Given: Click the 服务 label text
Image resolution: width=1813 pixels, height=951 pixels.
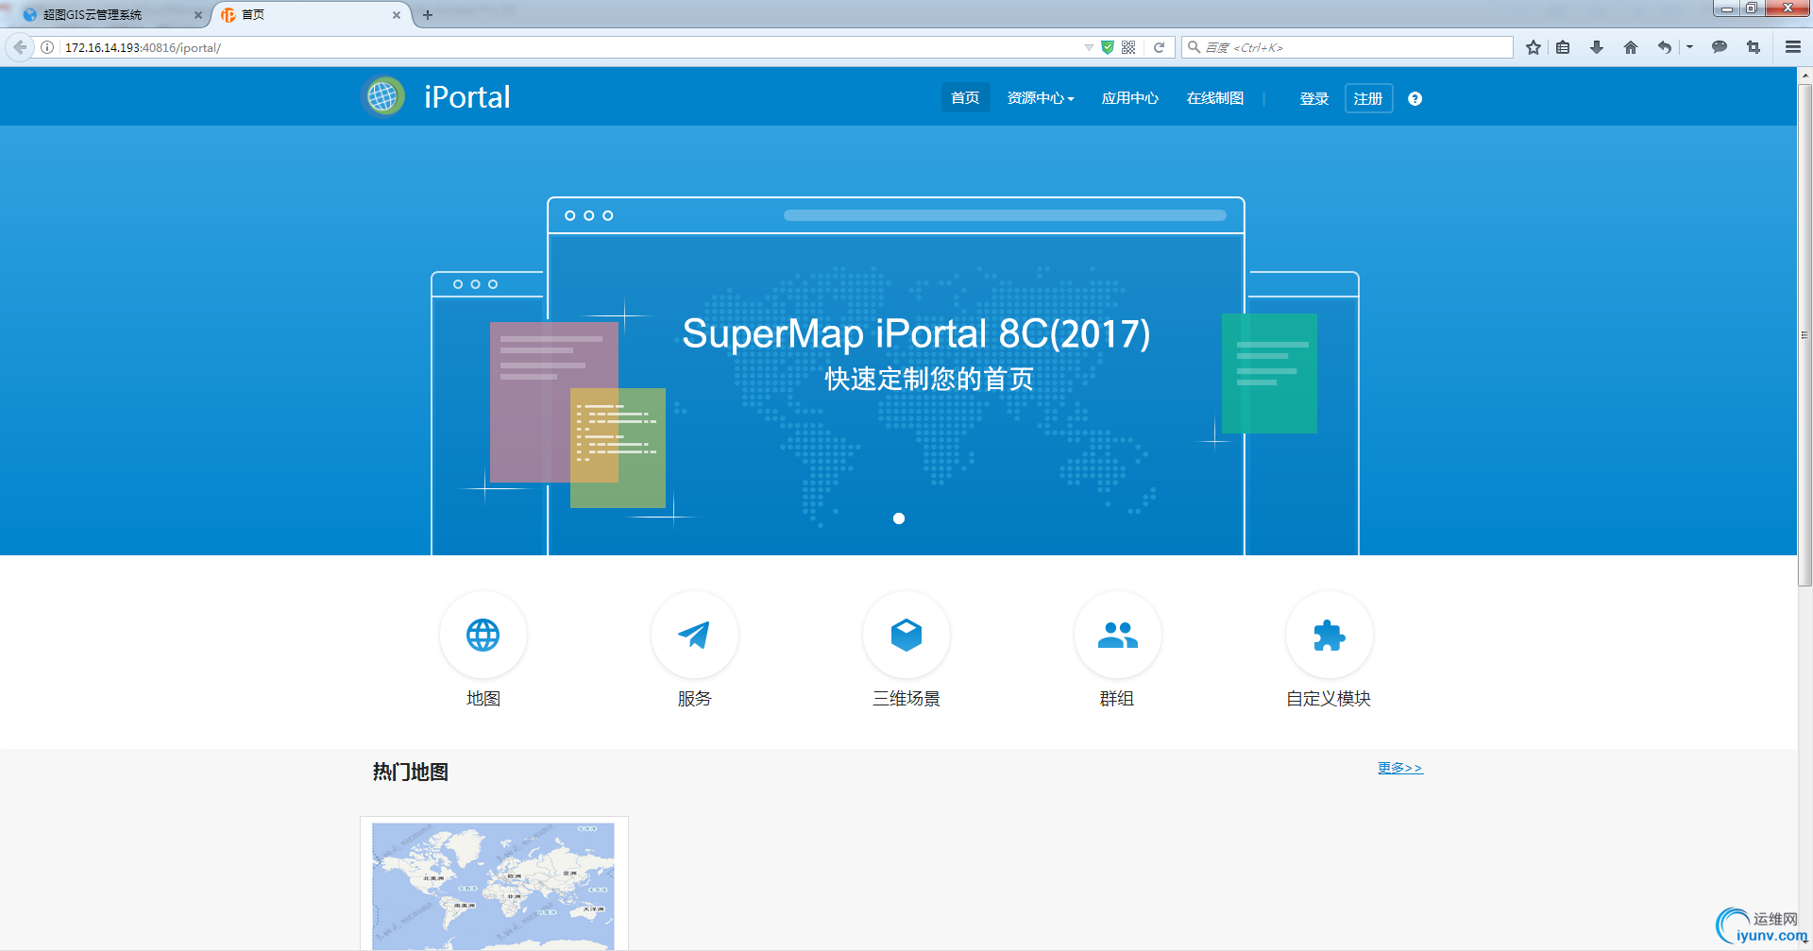Looking at the screenshot, I should tap(695, 698).
